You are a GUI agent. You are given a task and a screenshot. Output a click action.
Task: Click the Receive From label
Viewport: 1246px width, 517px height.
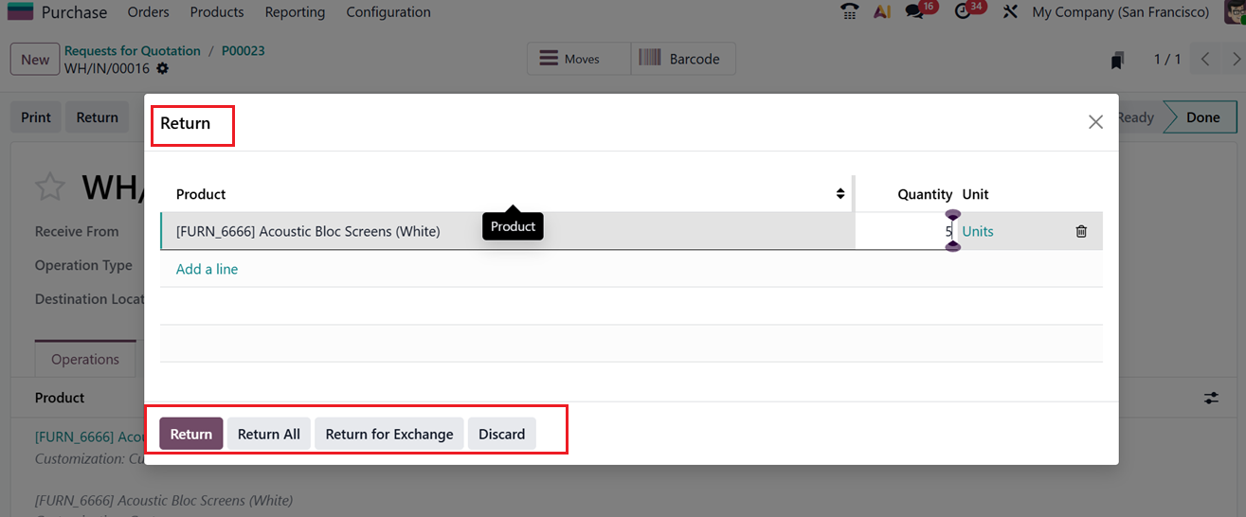(x=77, y=231)
